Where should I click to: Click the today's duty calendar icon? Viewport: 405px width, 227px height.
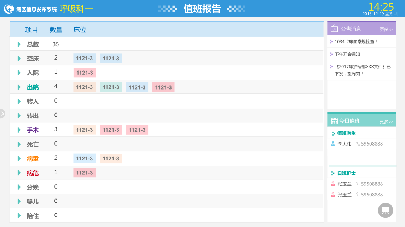(x=334, y=121)
